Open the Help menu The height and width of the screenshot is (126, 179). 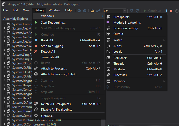pyautogui.click(x=68, y=10)
